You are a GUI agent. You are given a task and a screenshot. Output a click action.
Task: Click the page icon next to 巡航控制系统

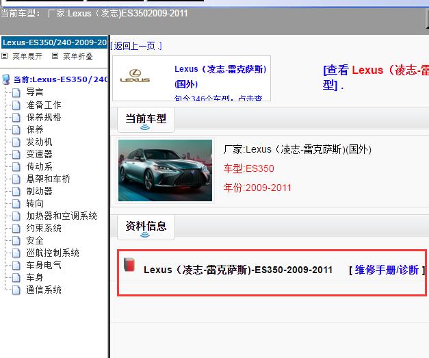click(16, 253)
